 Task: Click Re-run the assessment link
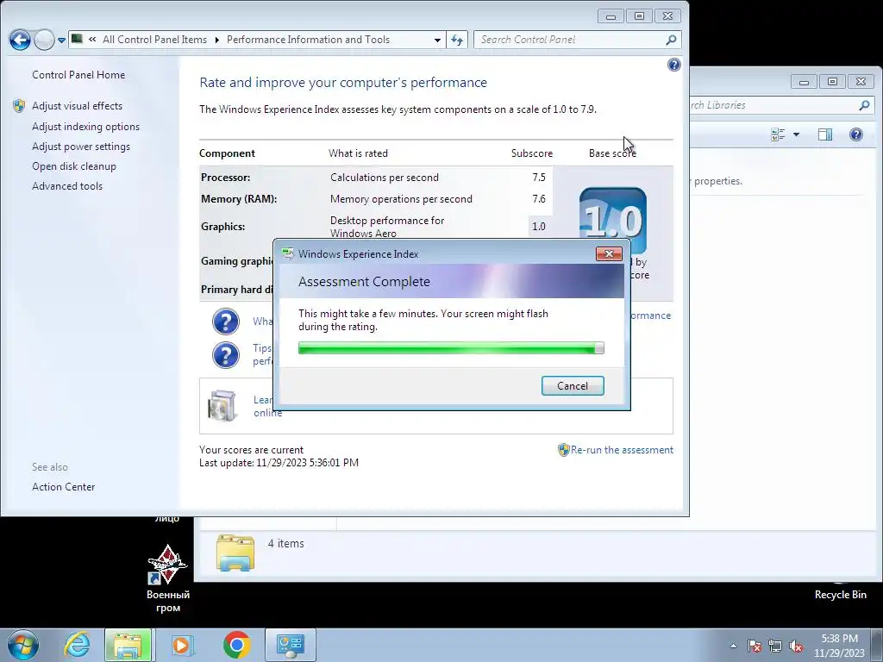(x=622, y=450)
